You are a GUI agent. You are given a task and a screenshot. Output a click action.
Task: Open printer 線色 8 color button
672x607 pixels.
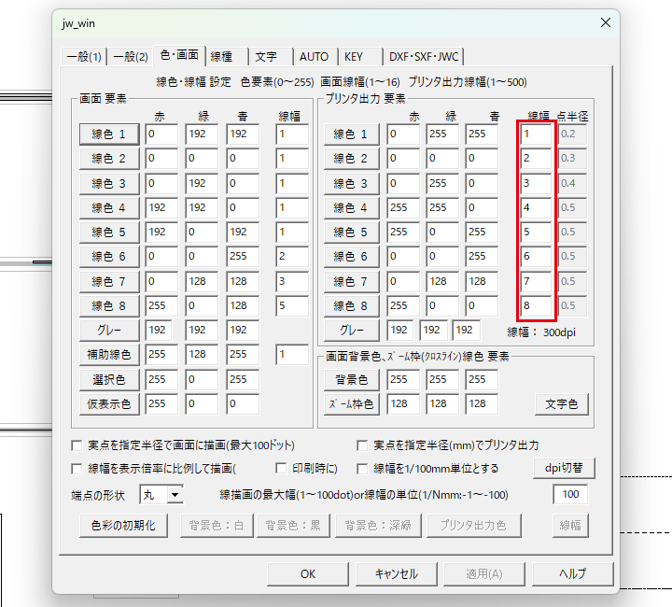pyautogui.click(x=352, y=306)
